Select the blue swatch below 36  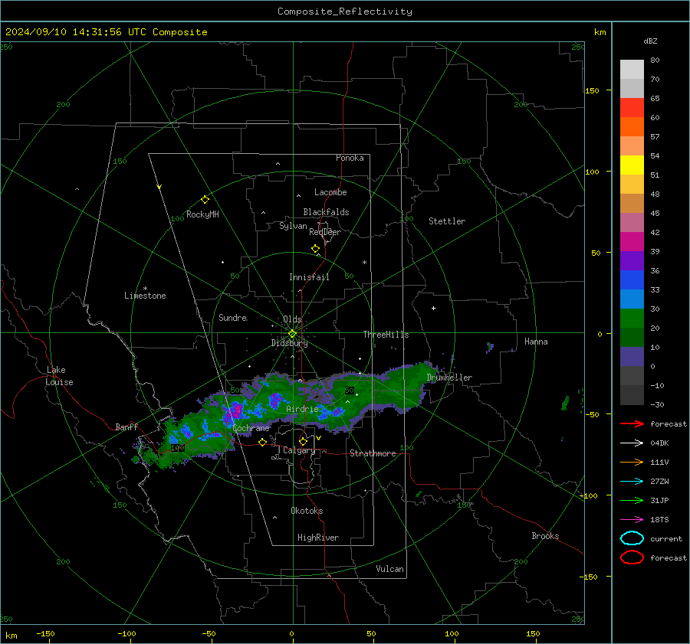coord(632,280)
